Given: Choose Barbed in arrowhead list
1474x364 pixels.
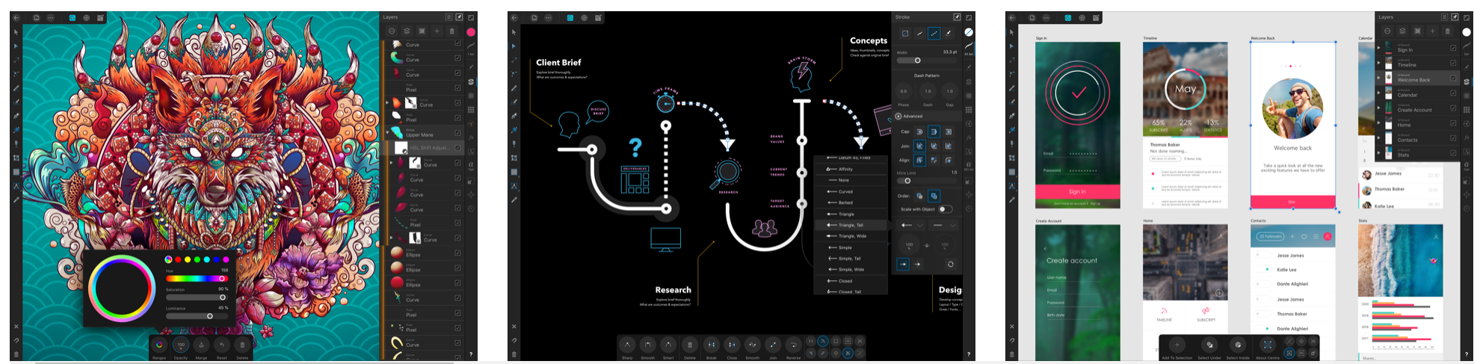Looking at the screenshot, I should pyautogui.click(x=851, y=203).
